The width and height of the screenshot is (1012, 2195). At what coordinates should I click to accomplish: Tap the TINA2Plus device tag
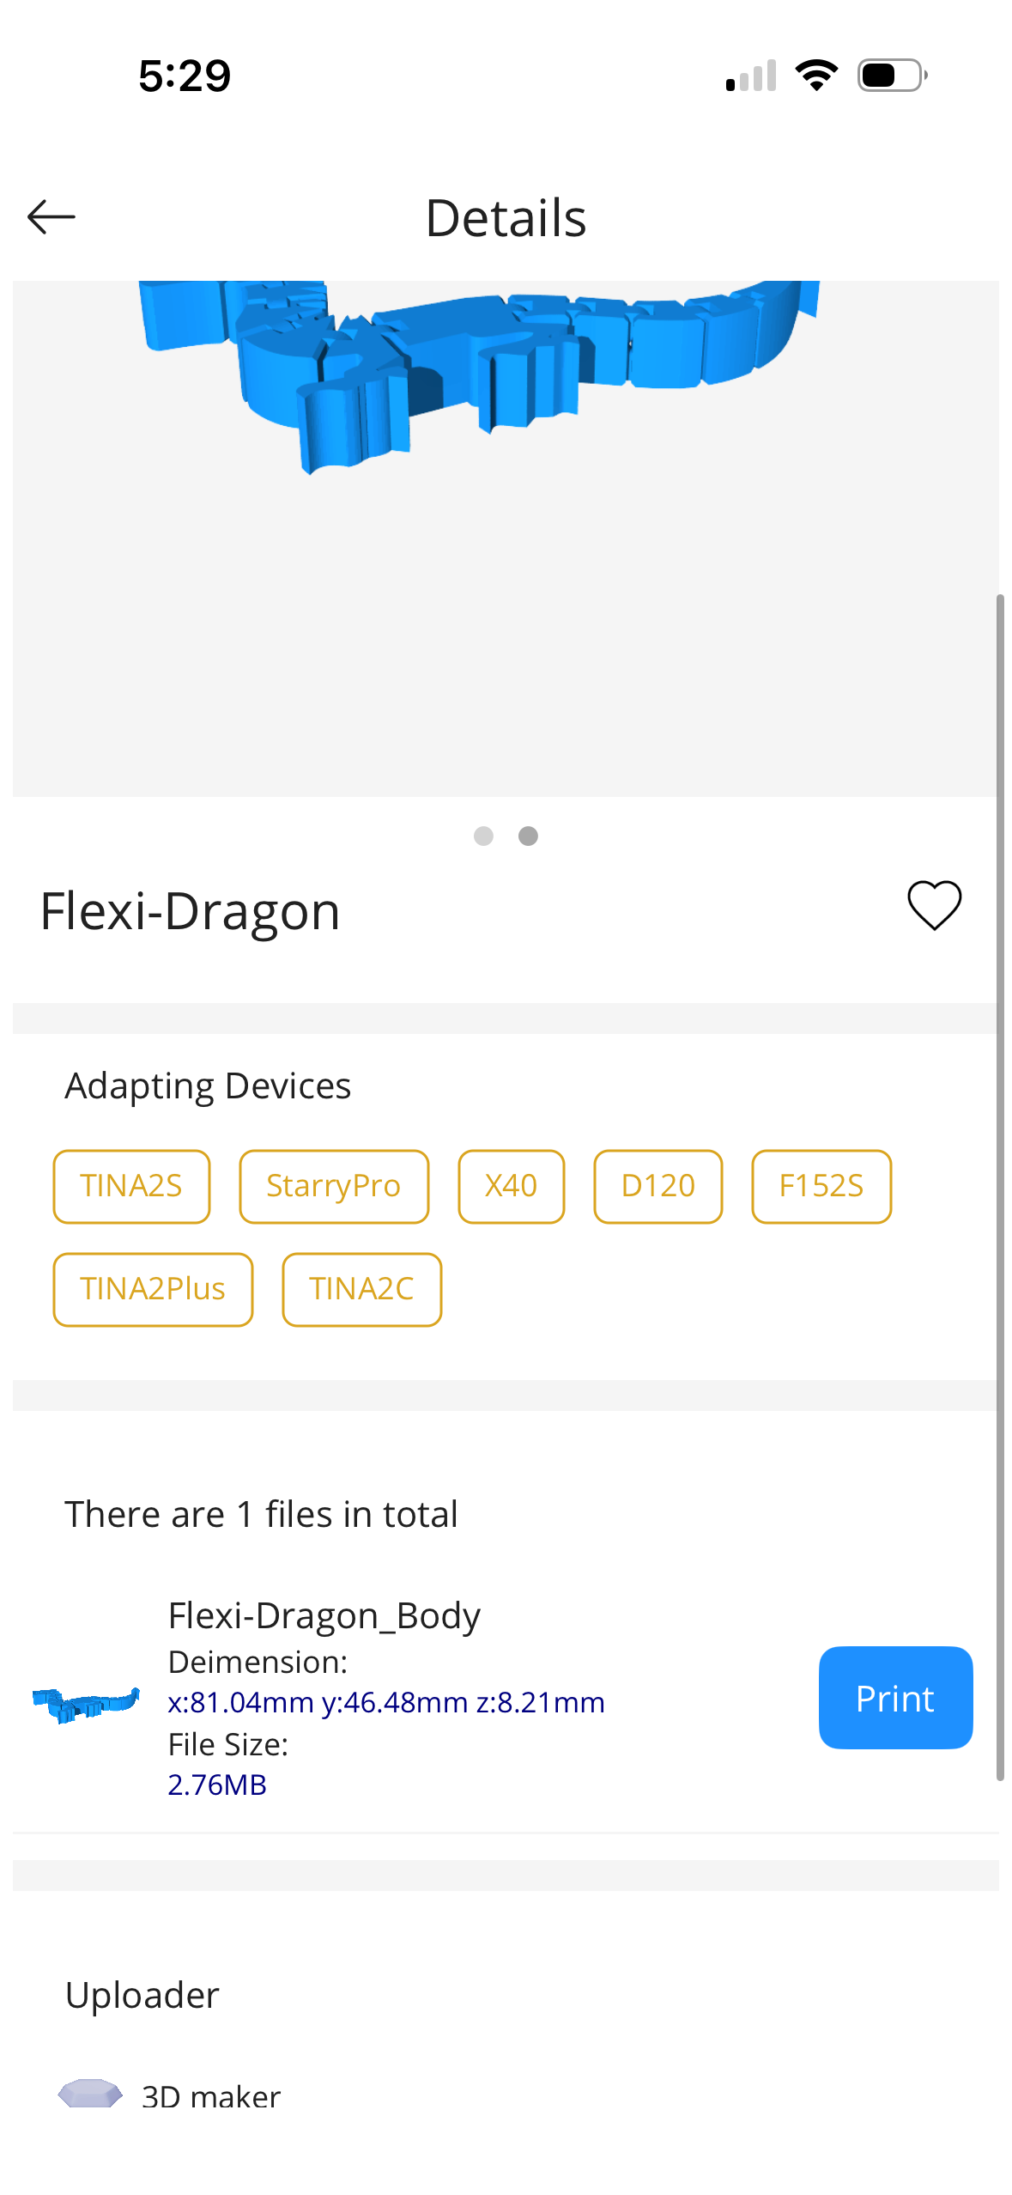[153, 1289]
